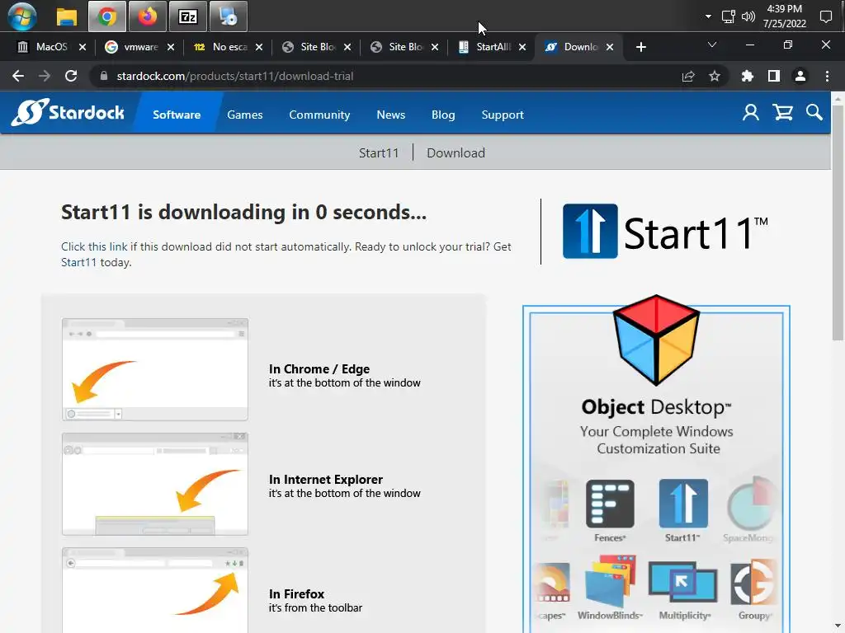
Task: Open 7-Zip from the taskbar
Action: click(x=187, y=16)
